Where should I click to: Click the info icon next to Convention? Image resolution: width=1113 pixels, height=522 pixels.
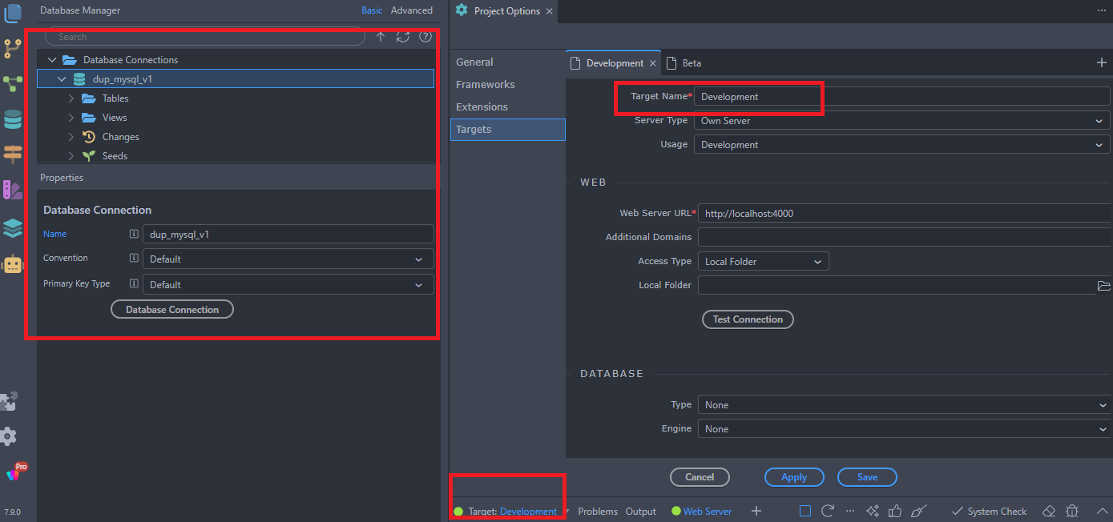tap(134, 259)
